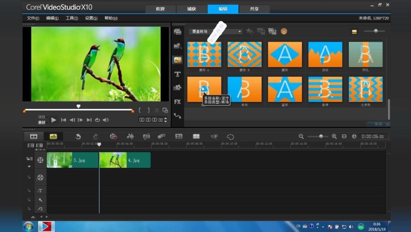Open the motion tracking running-figure icon

[214, 136]
